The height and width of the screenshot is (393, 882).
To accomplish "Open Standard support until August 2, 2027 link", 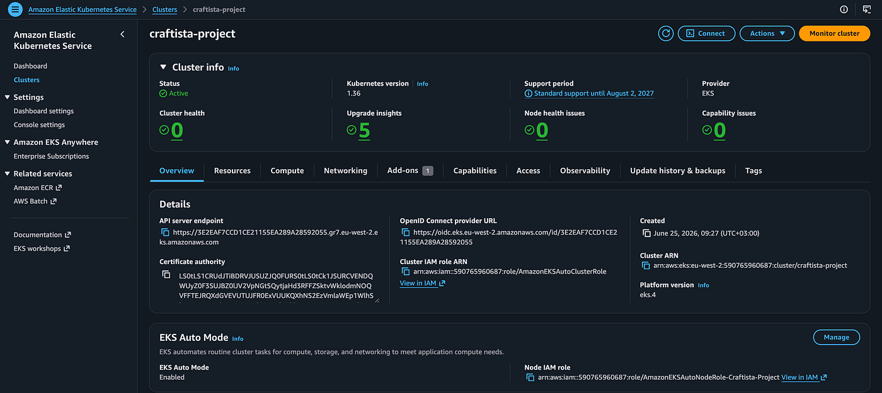I will click(x=594, y=94).
